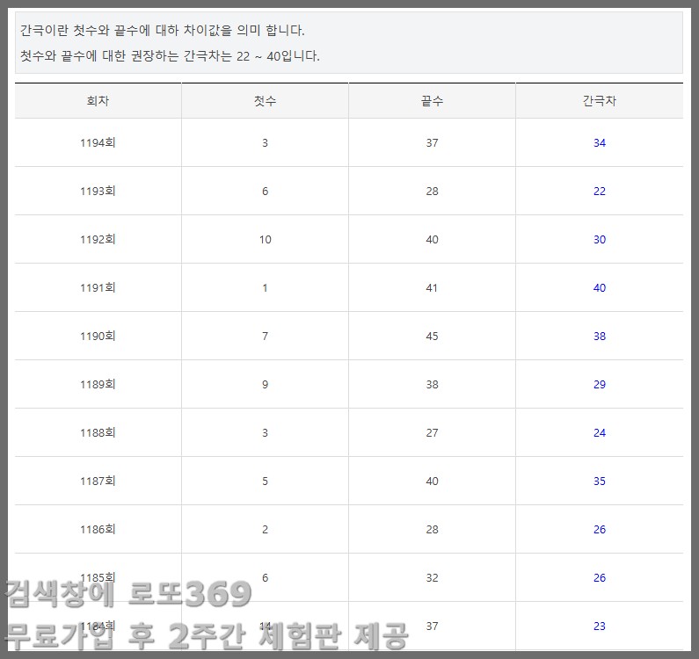
Task: Click first number 3 in 1188회 row
Action: coord(265,433)
